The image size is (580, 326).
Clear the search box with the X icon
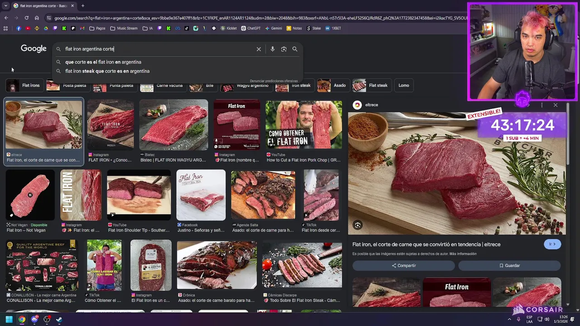259,49
